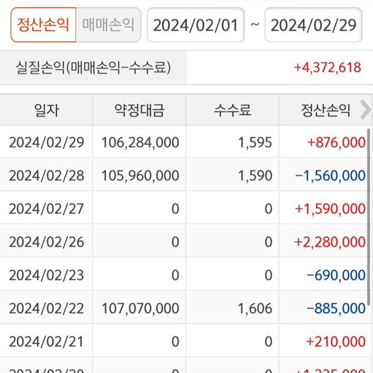
Task: Click the 일자 column header
Action: [x=46, y=111]
